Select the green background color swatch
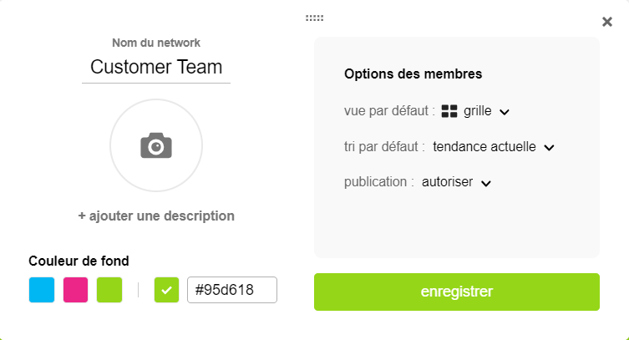The image size is (629, 340). [x=109, y=290]
